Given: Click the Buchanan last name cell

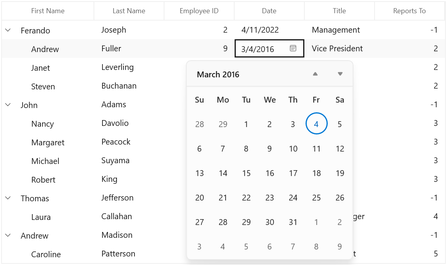Looking at the screenshot, I should (x=129, y=86).
